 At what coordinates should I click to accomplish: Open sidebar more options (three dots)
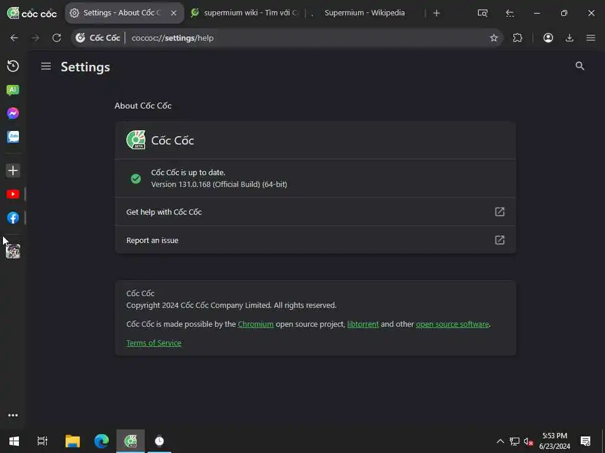pyautogui.click(x=13, y=415)
